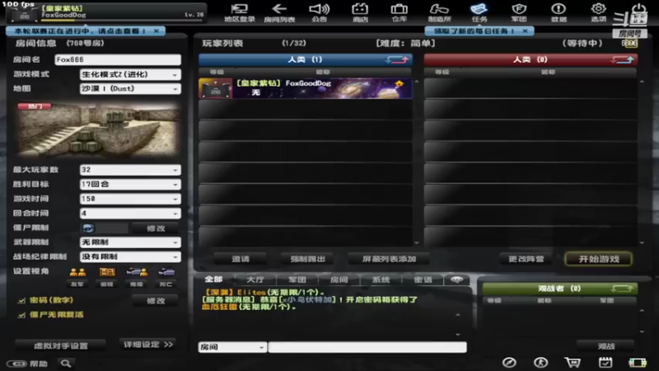Switch to the 密语 whisper chat tab
Viewport: 659px width, 371px height.
point(423,279)
